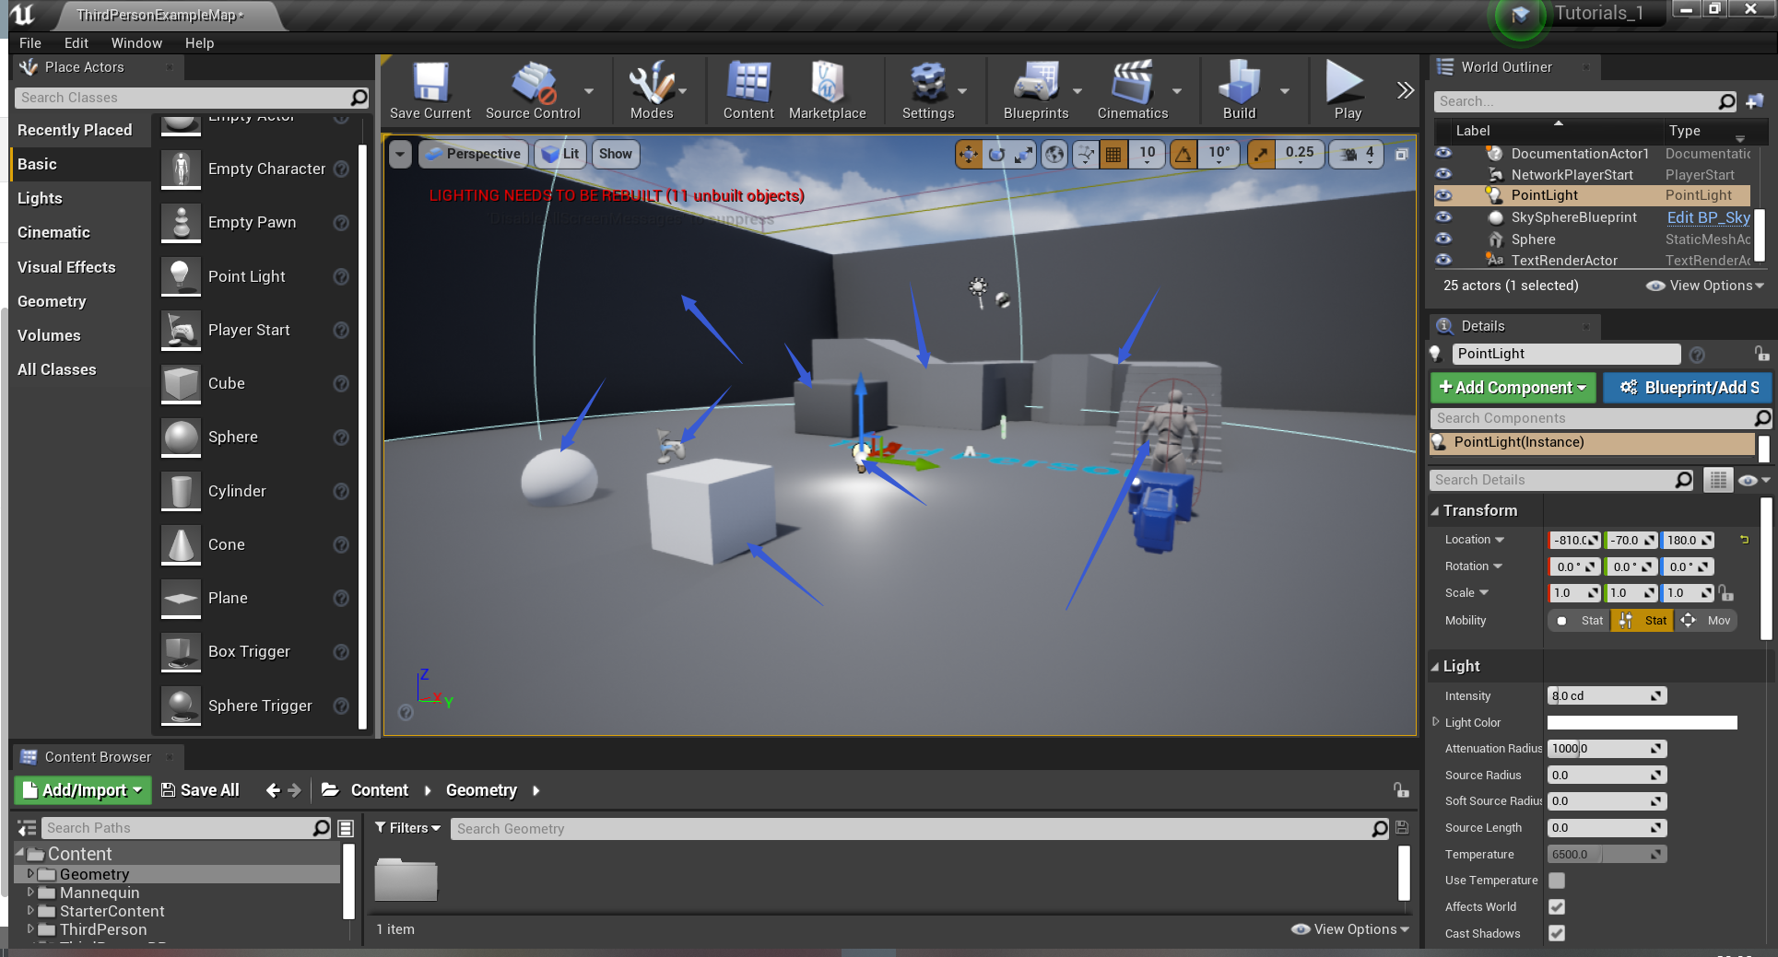Select the scale gizmo tool in viewport
The height and width of the screenshot is (957, 1778).
coord(1023,154)
